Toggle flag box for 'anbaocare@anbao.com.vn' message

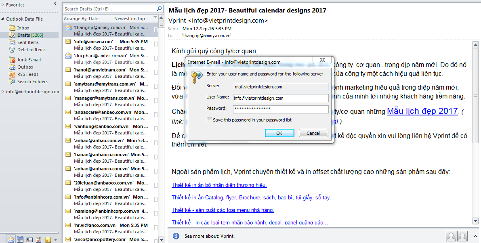[x=156, y=115]
